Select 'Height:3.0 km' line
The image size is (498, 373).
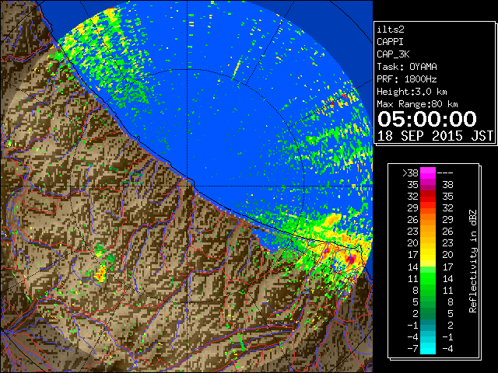412,92
